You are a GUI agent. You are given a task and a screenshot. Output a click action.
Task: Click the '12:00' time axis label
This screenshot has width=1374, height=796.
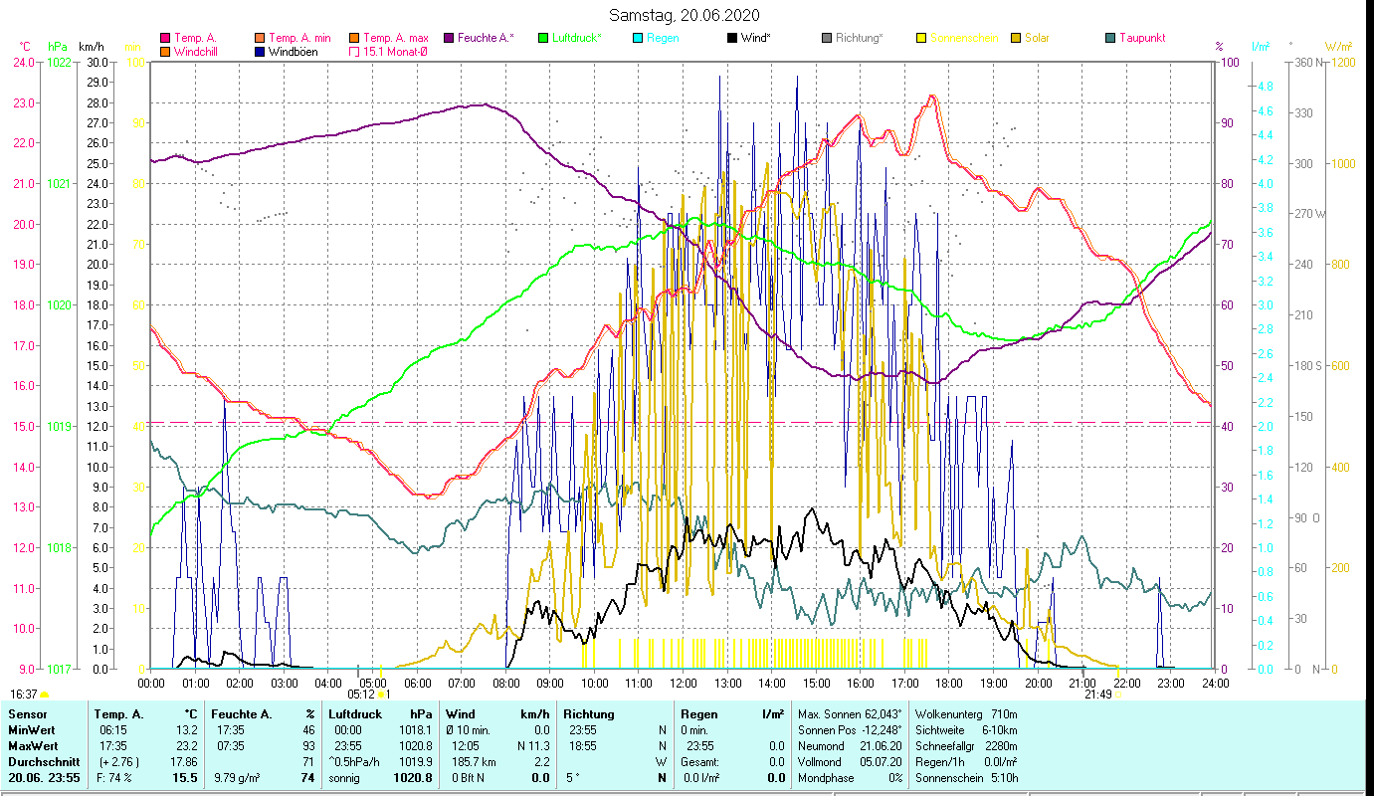click(x=684, y=683)
